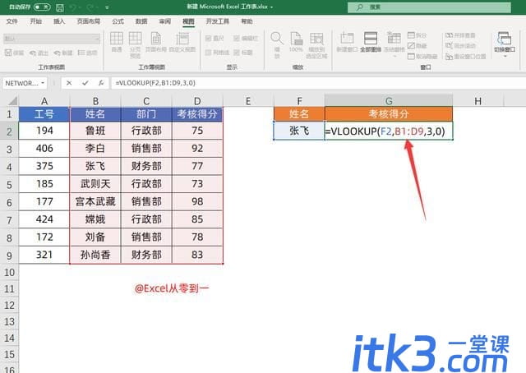Viewport: 526px width, 373px height.
Task: Select column G header
Action: 389,101
